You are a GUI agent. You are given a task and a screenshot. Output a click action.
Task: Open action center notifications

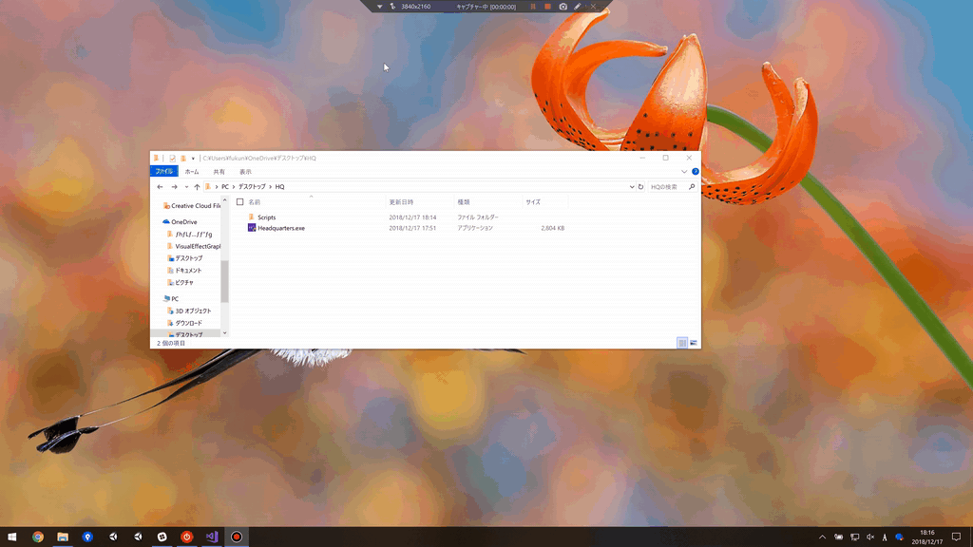click(x=956, y=538)
